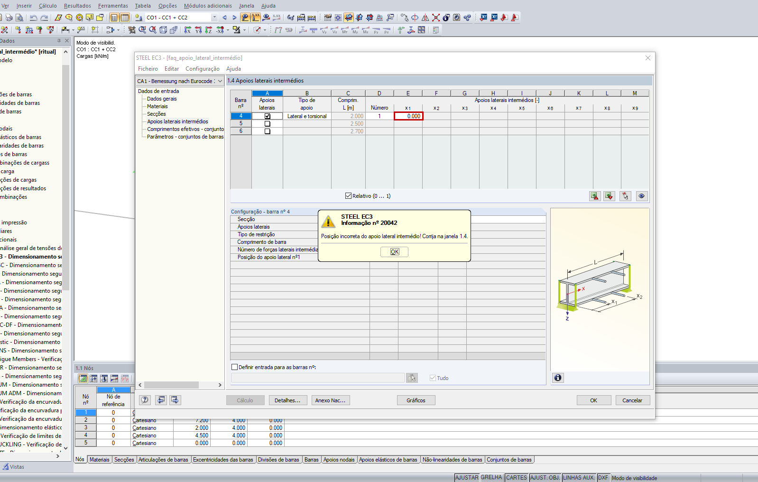Click the Print icon in the main toolbar

click(9, 18)
